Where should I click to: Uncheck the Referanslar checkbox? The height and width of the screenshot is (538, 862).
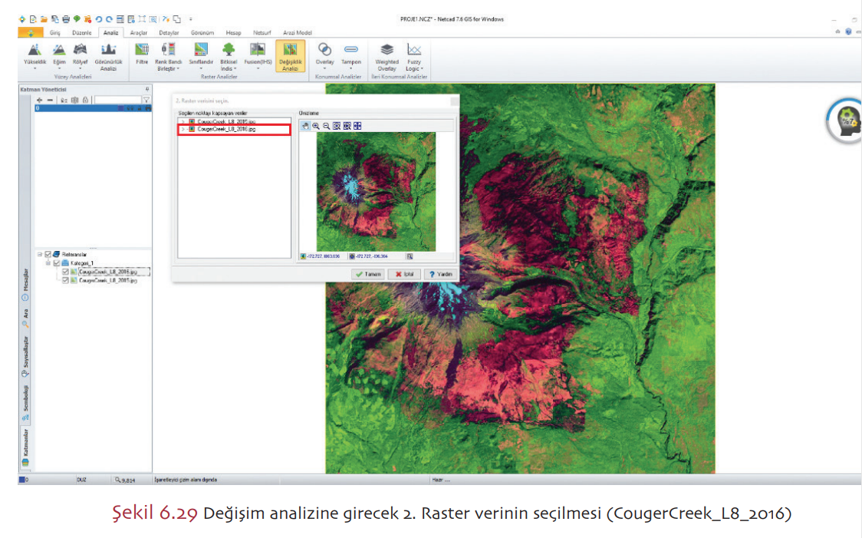48,254
